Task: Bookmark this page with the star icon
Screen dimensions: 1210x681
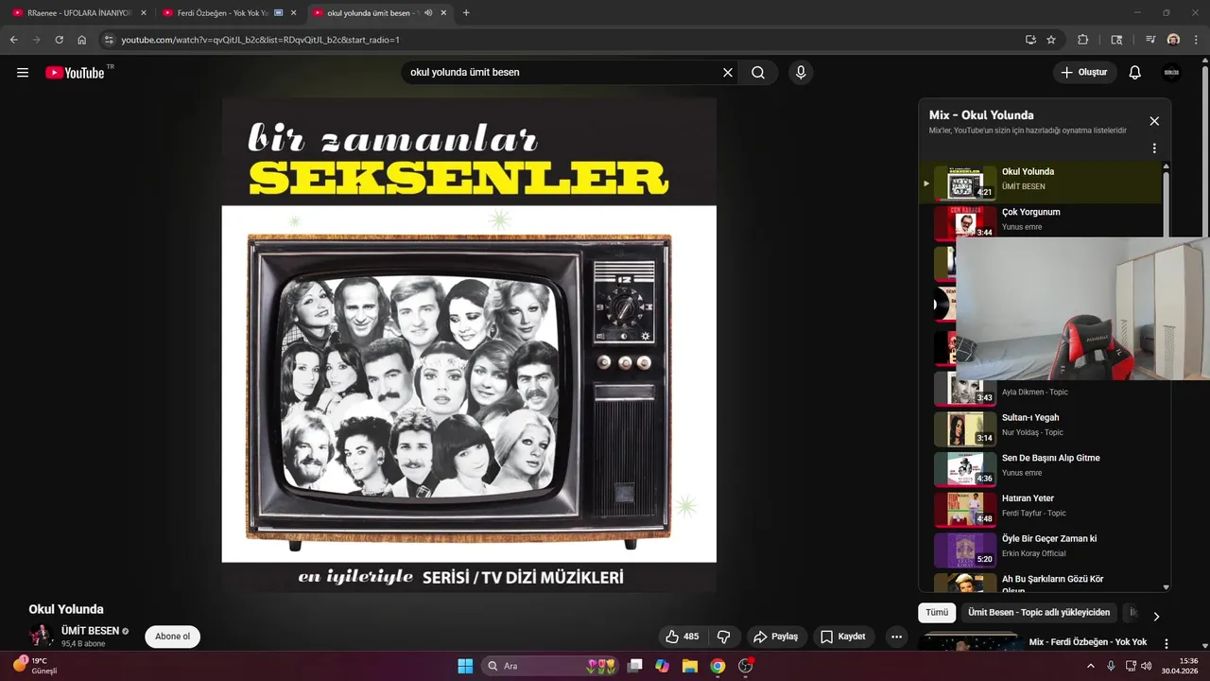Action: pyautogui.click(x=1051, y=40)
